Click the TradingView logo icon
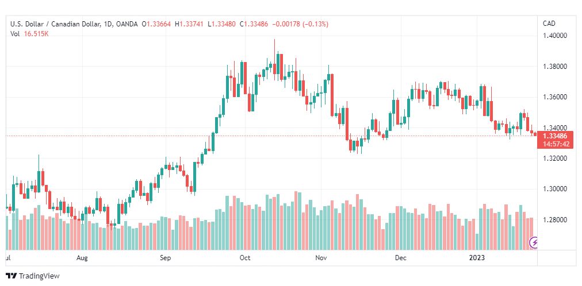The width and height of the screenshot is (582, 286). click(11, 276)
